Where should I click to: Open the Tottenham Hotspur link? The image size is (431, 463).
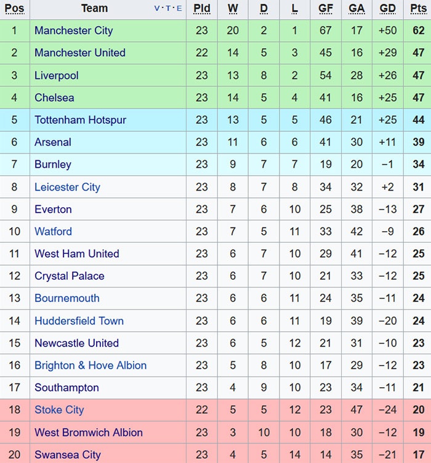pyautogui.click(x=80, y=120)
